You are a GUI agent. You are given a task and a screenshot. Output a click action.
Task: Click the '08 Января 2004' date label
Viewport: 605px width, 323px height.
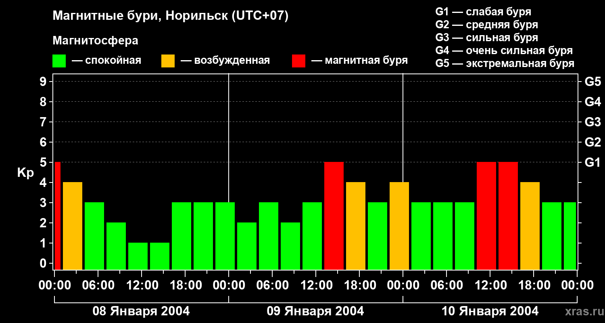coord(141,311)
